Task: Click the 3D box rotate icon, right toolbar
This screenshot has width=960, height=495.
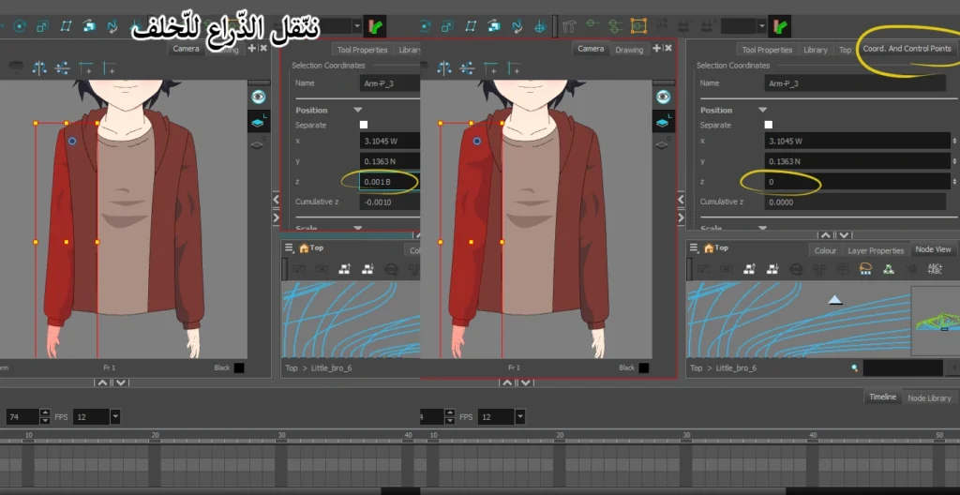Action: coord(493,26)
